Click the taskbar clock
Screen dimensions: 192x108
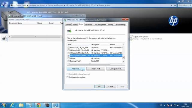[185, 105]
